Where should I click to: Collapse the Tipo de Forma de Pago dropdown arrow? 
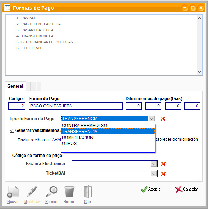point(151,119)
